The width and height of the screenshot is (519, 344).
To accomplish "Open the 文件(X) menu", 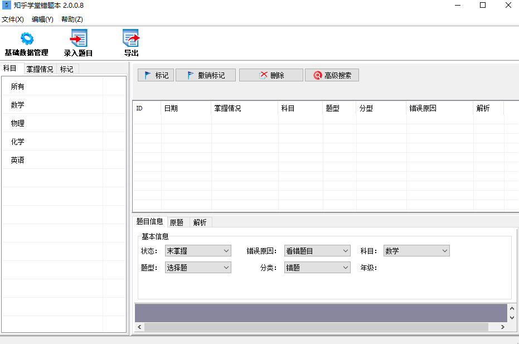I will pos(13,20).
